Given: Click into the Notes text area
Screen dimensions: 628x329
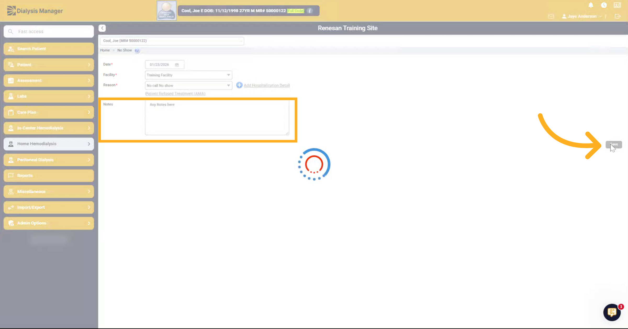Looking at the screenshot, I should tap(217, 118).
